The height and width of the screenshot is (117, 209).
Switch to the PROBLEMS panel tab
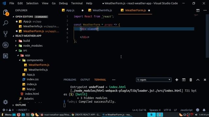coord(70,80)
